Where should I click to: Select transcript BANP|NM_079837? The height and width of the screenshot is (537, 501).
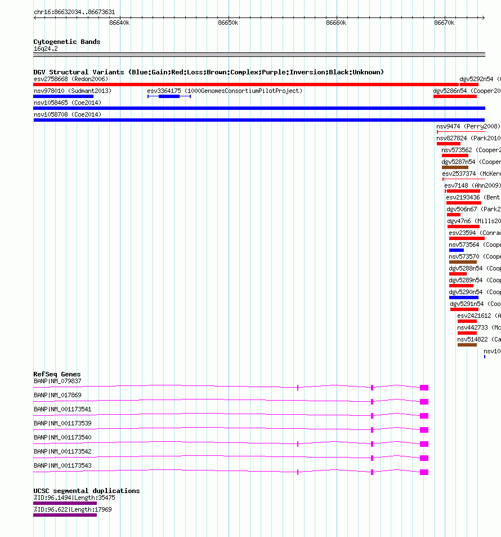tap(57, 381)
